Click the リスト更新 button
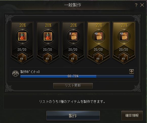147x123 pixels. point(73,86)
